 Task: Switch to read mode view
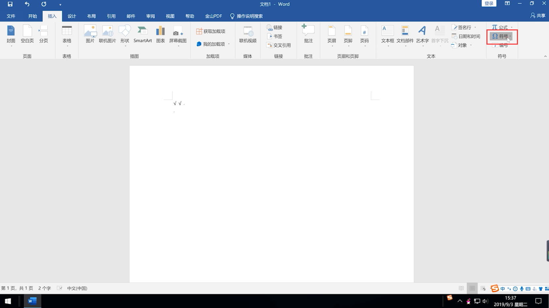(x=461, y=288)
